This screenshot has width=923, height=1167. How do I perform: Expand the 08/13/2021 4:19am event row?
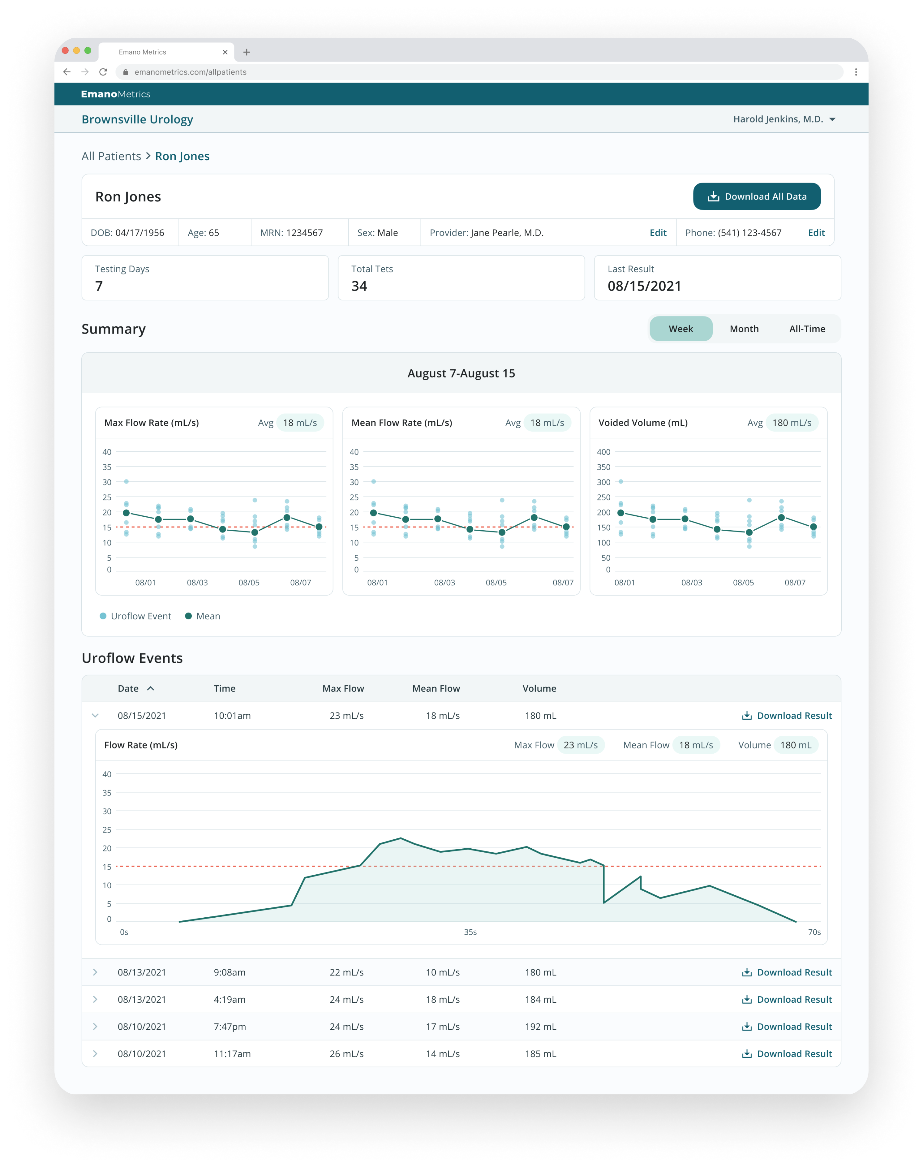click(x=95, y=999)
